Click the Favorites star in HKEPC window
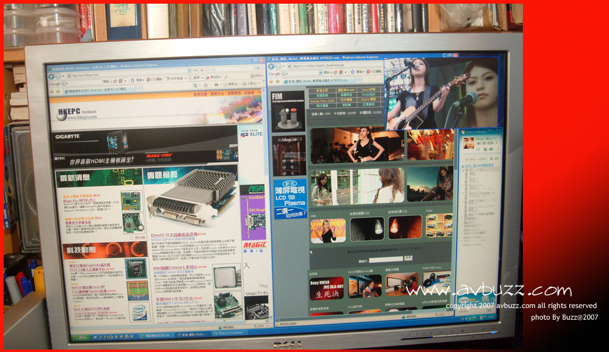 pos(53,90)
